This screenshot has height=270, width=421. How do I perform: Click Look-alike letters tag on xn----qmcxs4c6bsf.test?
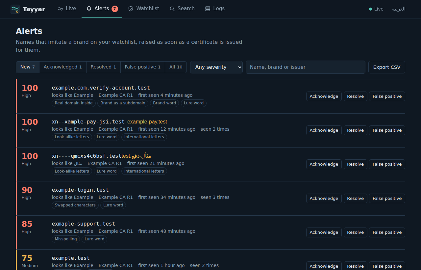(72, 171)
